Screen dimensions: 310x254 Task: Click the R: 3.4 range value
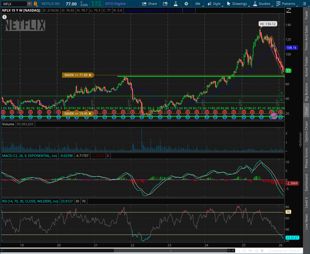point(118,10)
